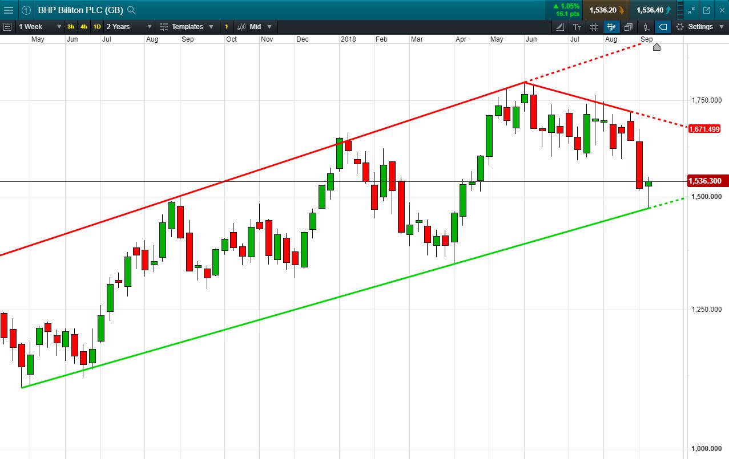Click the Settings gear icon
This screenshot has height=459, width=729.
pyautogui.click(x=680, y=27)
